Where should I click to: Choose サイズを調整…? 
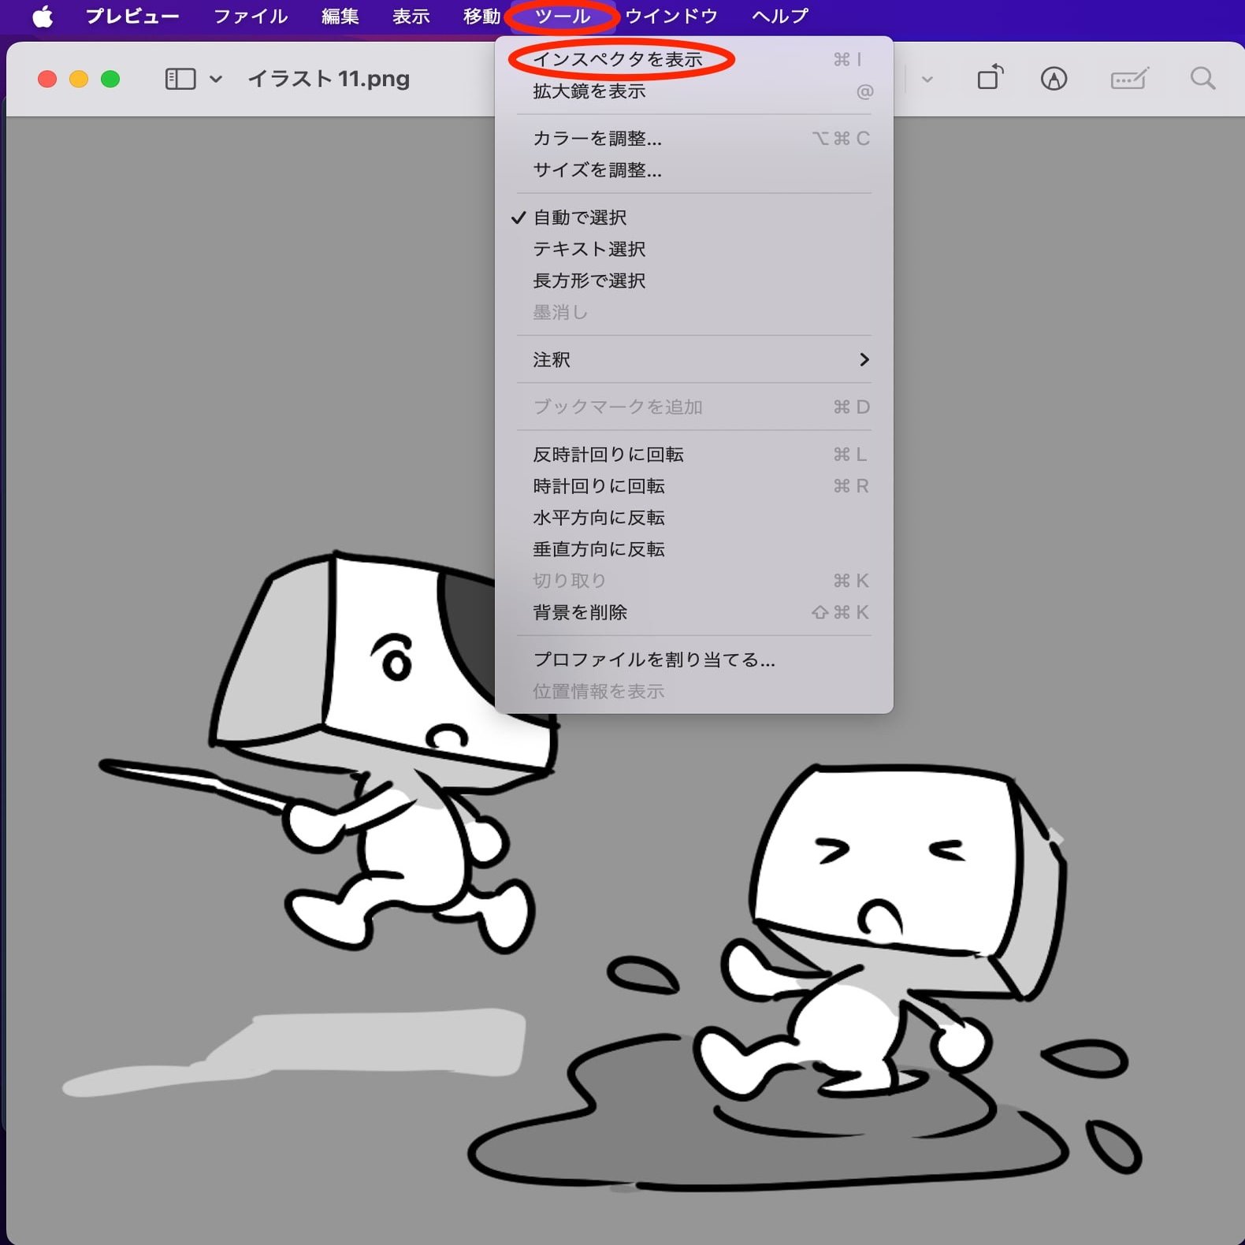point(694,170)
